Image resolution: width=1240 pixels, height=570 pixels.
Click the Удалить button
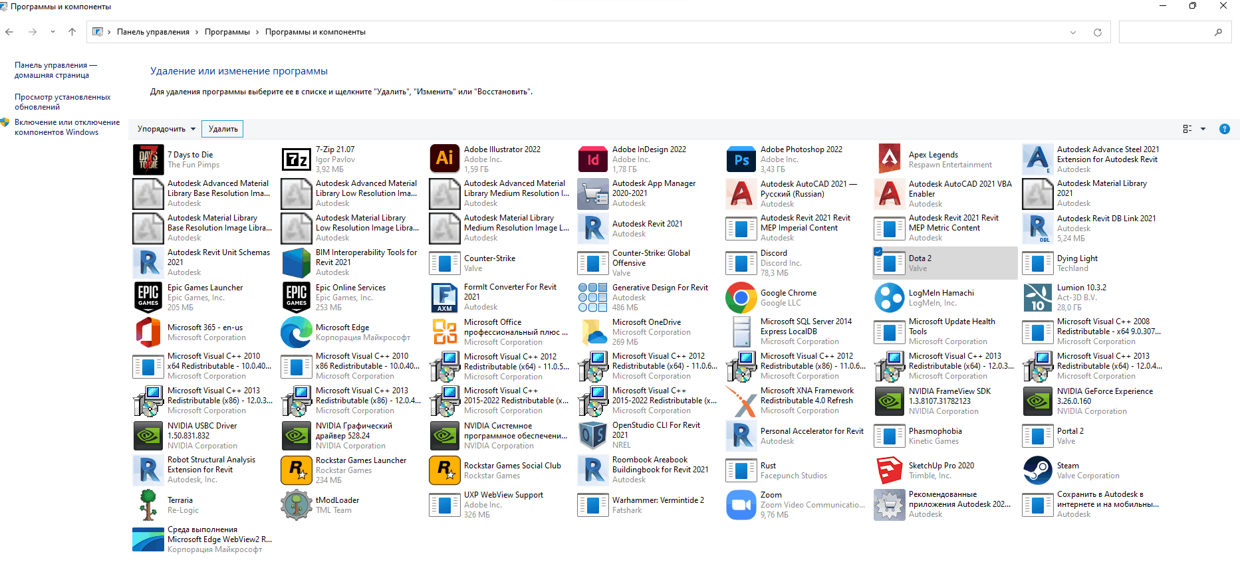(x=223, y=129)
